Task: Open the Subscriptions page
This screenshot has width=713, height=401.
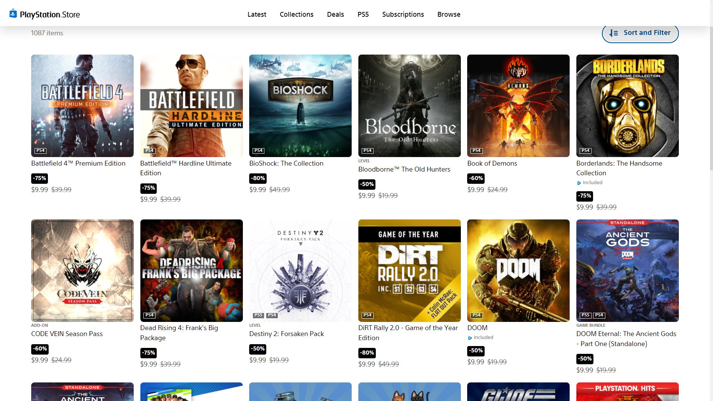Action: (403, 14)
